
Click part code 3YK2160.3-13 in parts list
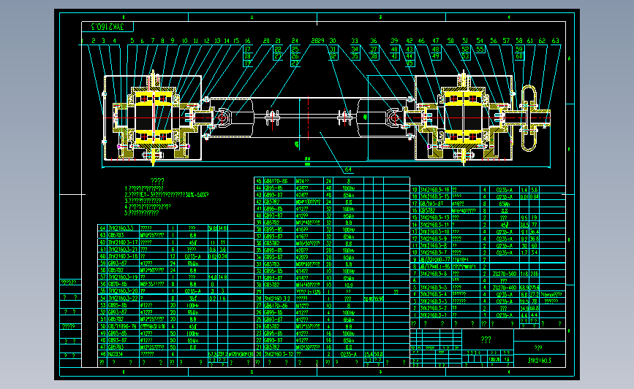[434, 217]
